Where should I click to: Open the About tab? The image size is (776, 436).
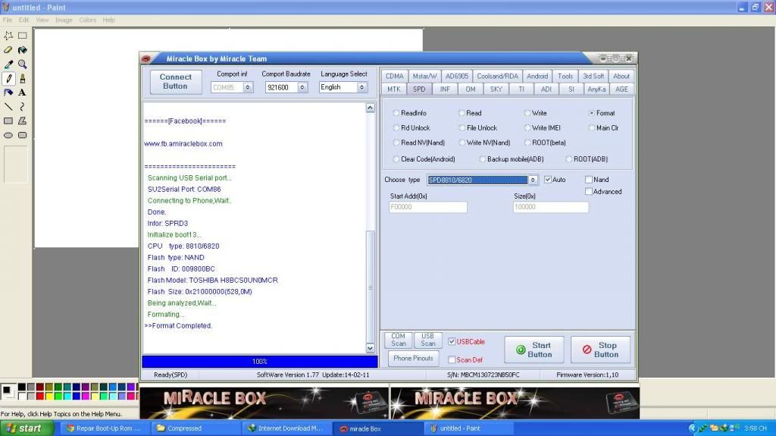pyautogui.click(x=621, y=76)
